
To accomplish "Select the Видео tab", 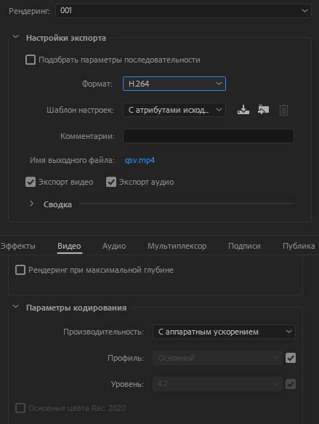I will click(70, 246).
